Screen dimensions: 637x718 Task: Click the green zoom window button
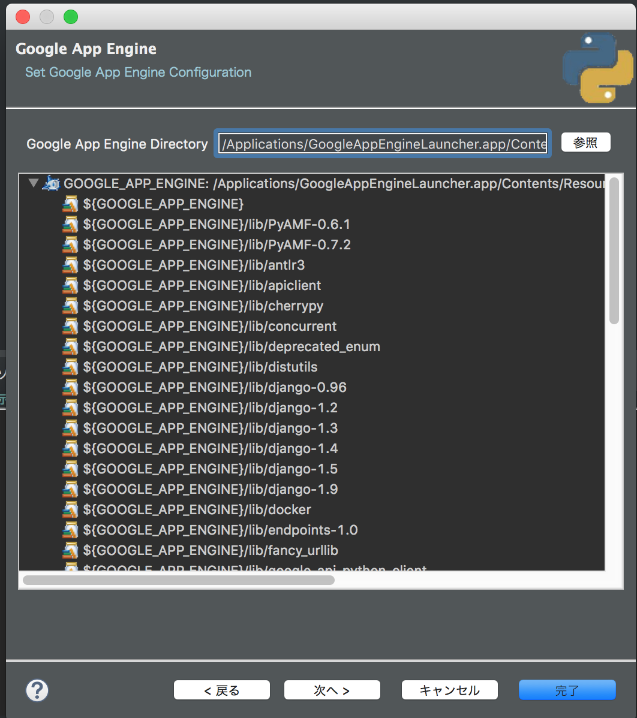71,17
